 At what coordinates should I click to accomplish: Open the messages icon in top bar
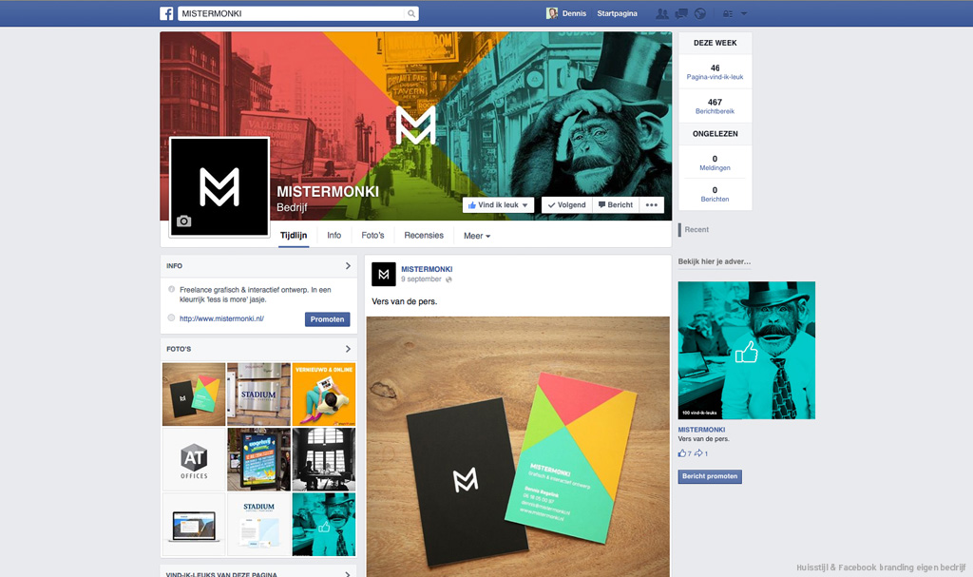point(681,13)
